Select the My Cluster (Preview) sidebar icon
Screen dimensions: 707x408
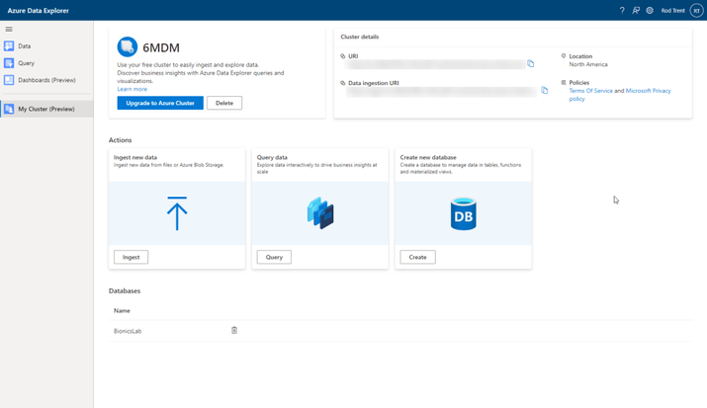click(9, 109)
